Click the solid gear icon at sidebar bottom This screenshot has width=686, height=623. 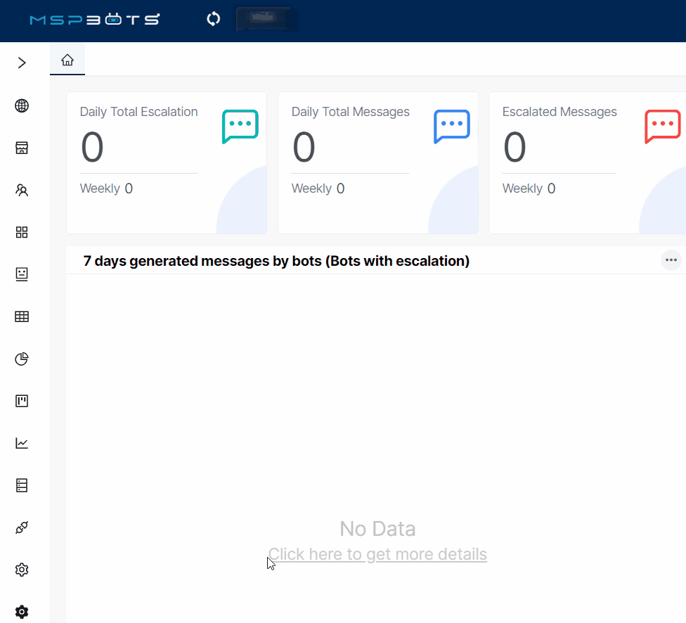tap(22, 612)
